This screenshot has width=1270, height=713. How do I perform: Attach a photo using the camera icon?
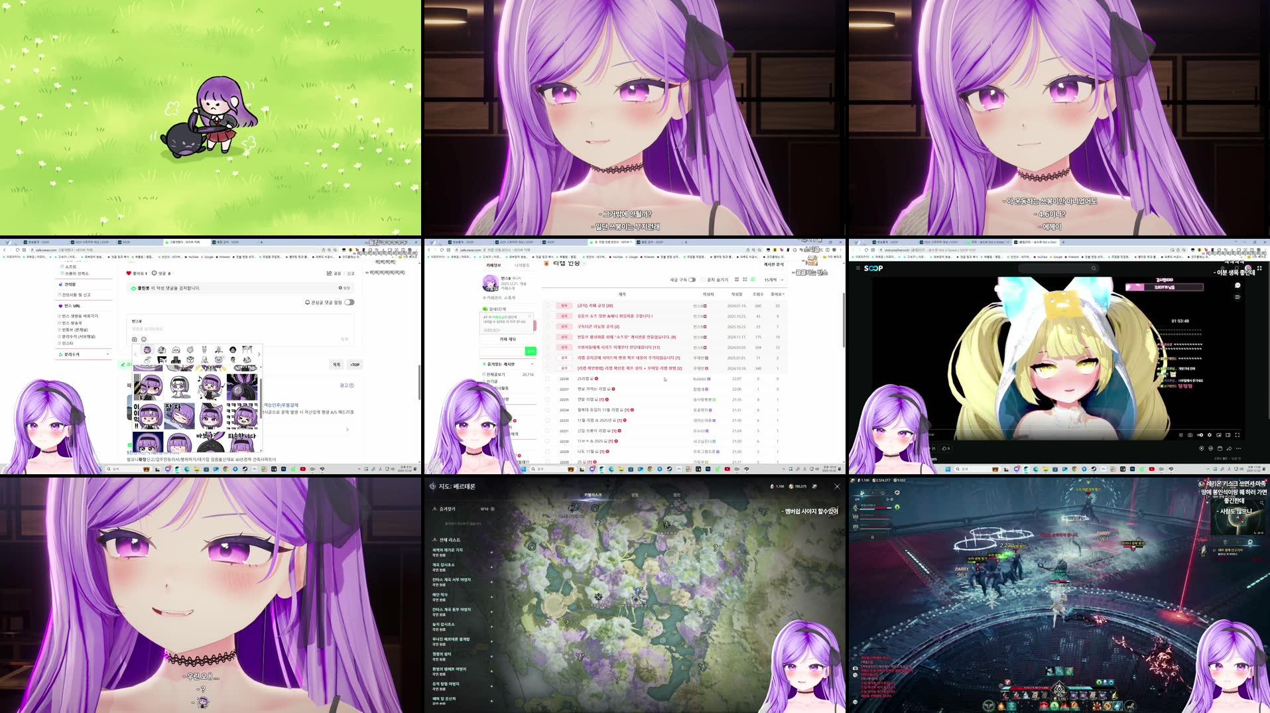pyautogui.click(x=133, y=340)
